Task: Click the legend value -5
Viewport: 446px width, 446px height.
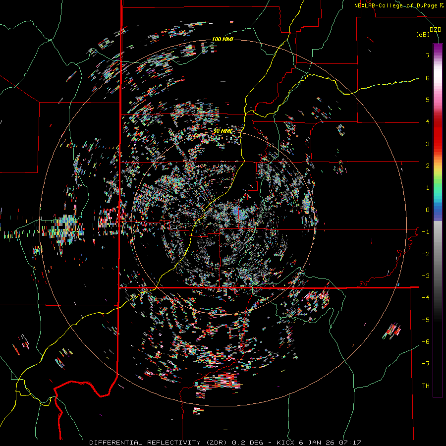Action: pyautogui.click(x=426, y=320)
